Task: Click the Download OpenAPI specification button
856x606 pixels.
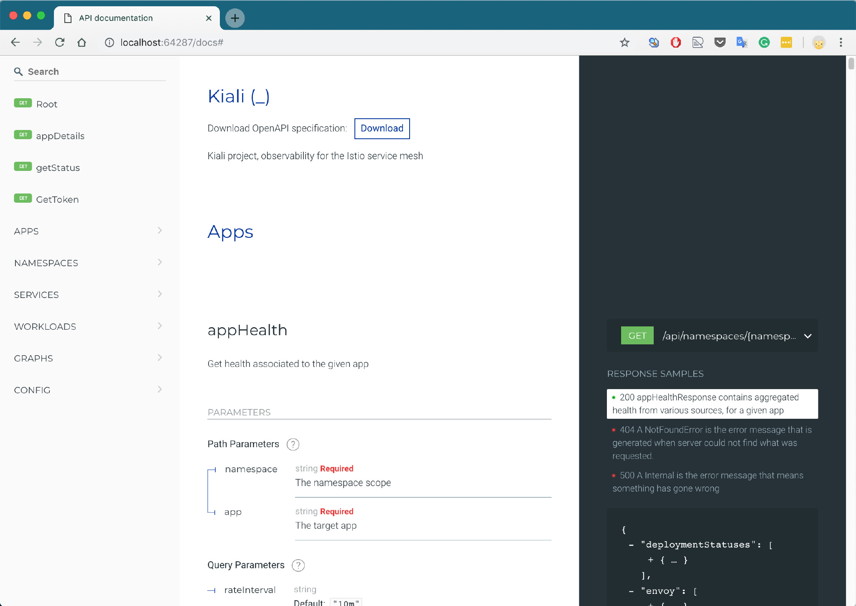Action: pos(382,128)
